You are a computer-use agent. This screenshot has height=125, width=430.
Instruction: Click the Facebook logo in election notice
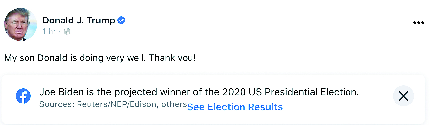pyautogui.click(x=23, y=96)
